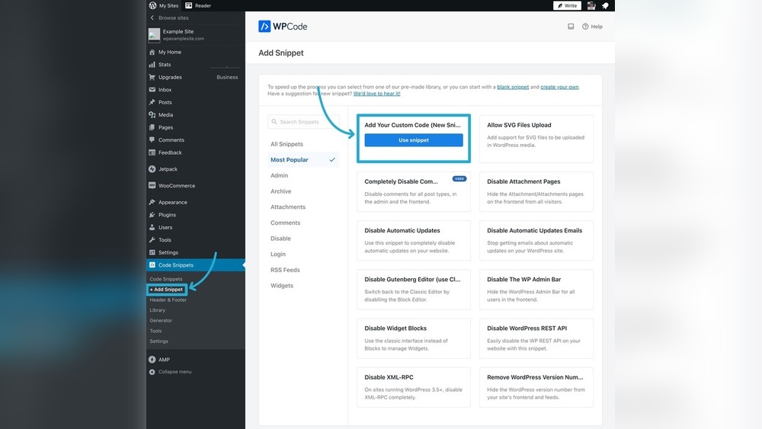The width and height of the screenshot is (762, 429).
Task: Select the Code Snippets icon in the sidebar
Action: click(x=152, y=265)
